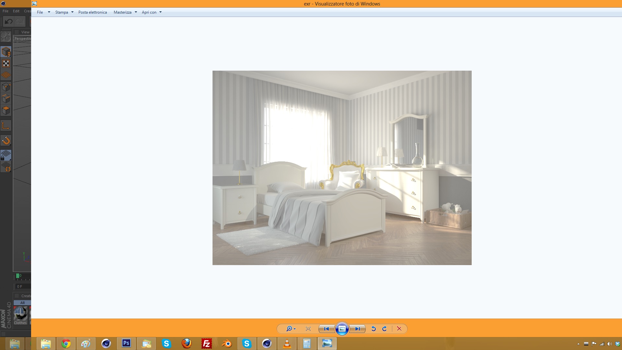
Task: Start the slideshow with center button
Action: point(342,329)
